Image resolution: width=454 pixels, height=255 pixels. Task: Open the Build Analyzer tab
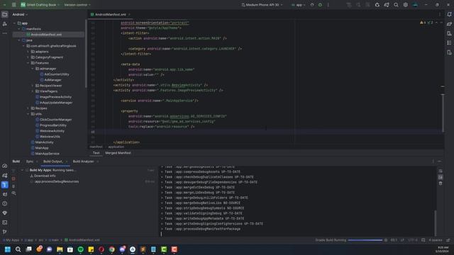click(x=84, y=161)
